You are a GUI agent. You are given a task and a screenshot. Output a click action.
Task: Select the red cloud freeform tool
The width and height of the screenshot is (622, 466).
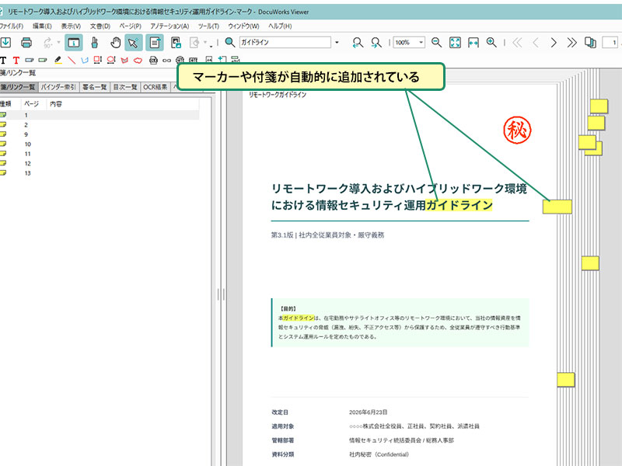coord(138,61)
